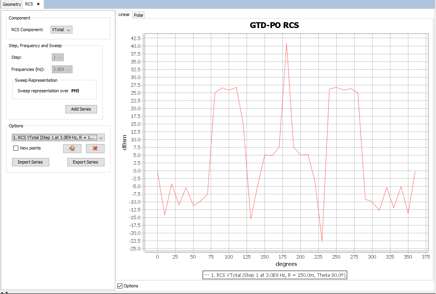Click the GTD-PO RCS chart title
The height and width of the screenshot is (294, 436).
click(x=274, y=25)
